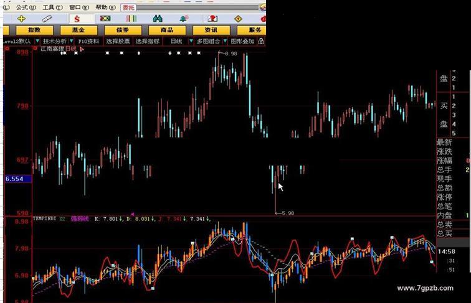The height and width of the screenshot is (303, 471).
Task: Click the 技术分析 toolbar item
Action: [x=55, y=41]
